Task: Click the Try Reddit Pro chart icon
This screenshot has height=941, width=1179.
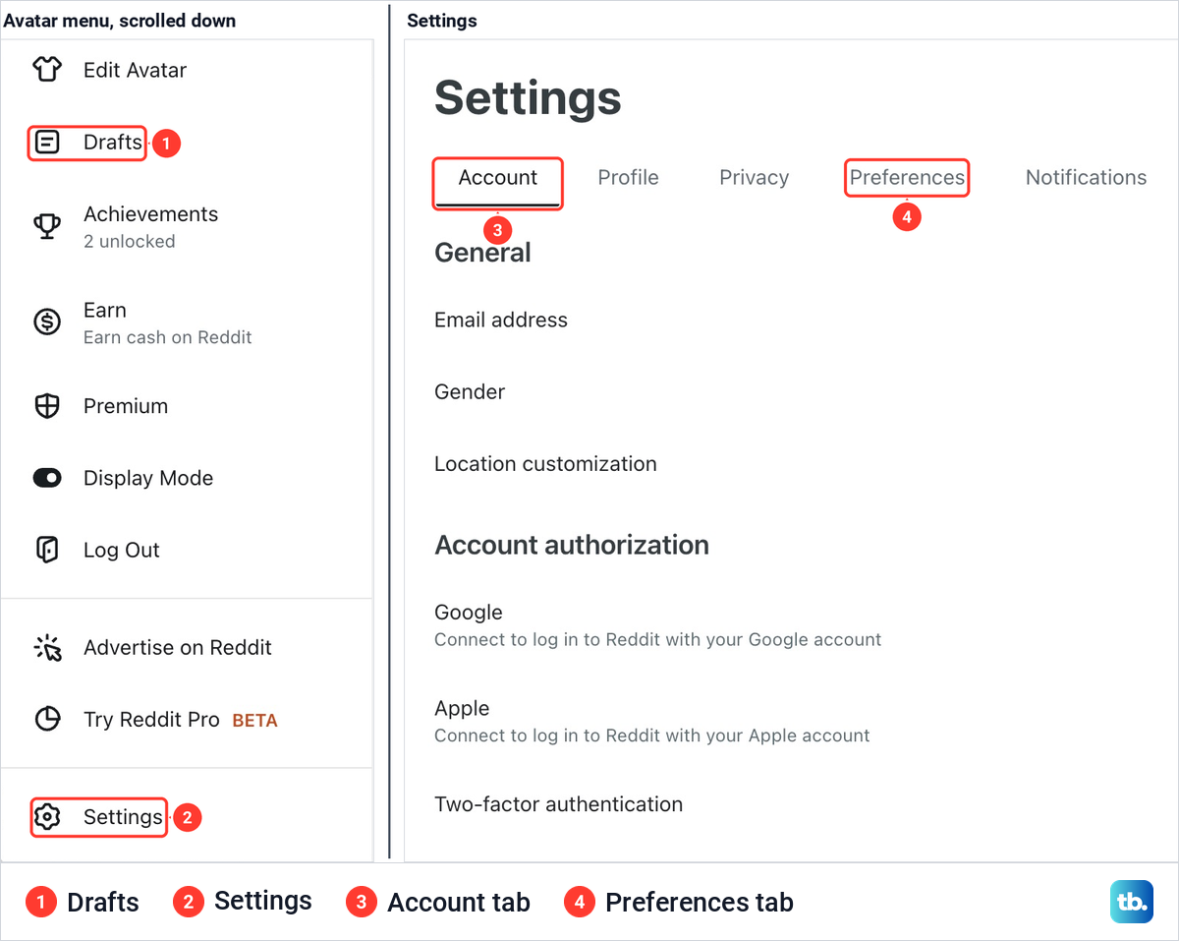Action: pyautogui.click(x=47, y=720)
